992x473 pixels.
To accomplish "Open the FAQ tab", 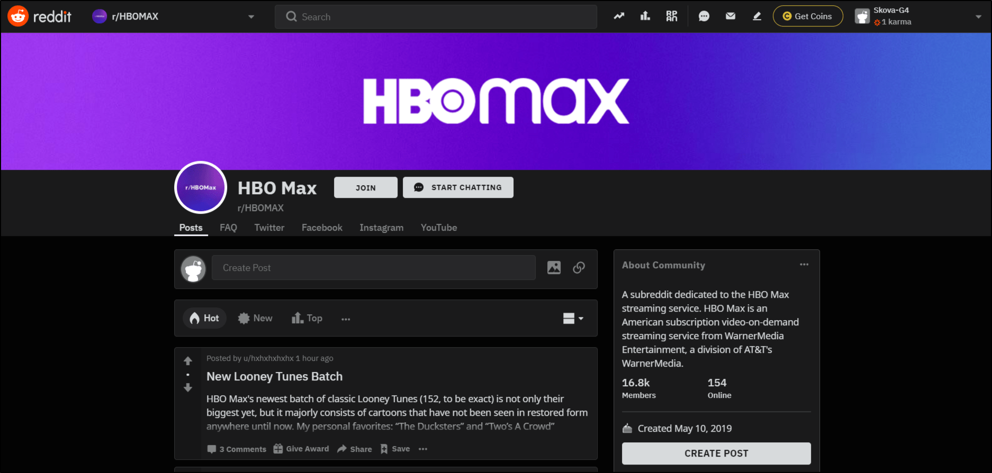I will coord(228,228).
